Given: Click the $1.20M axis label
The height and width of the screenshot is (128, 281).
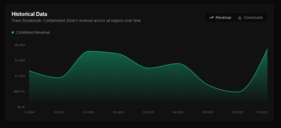Looking at the screenshot, I should (20, 76).
